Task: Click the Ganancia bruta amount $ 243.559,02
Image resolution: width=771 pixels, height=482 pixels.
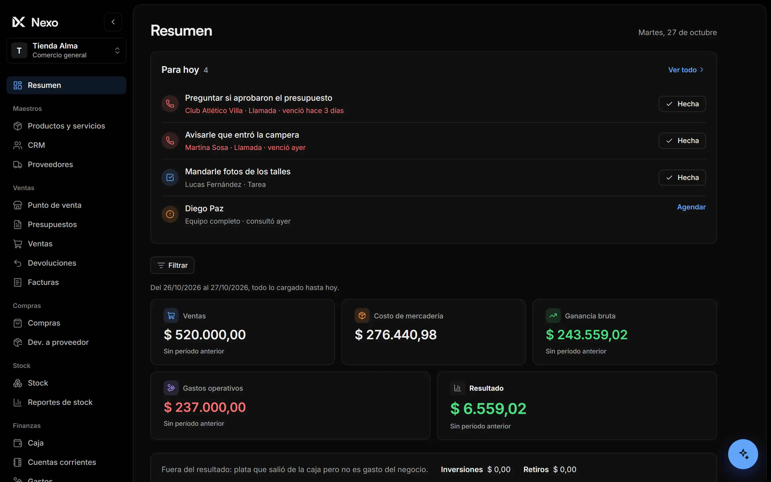Action: [x=587, y=335]
